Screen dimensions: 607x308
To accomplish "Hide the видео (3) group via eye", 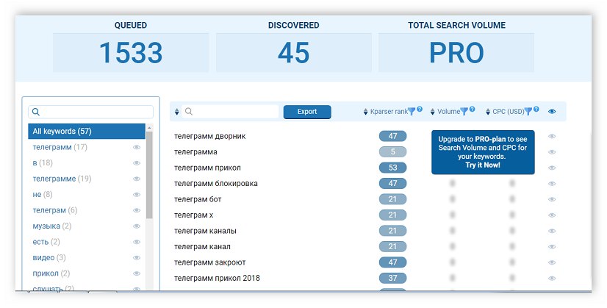I will pyautogui.click(x=137, y=257).
